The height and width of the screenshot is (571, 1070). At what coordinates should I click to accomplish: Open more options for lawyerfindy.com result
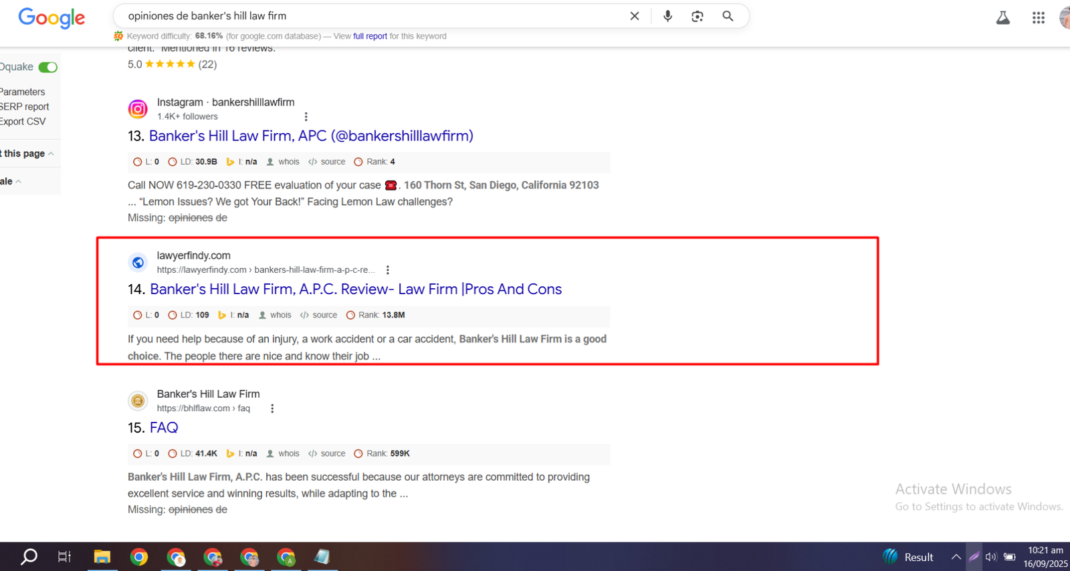pyautogui.click(x=388, y=270)
